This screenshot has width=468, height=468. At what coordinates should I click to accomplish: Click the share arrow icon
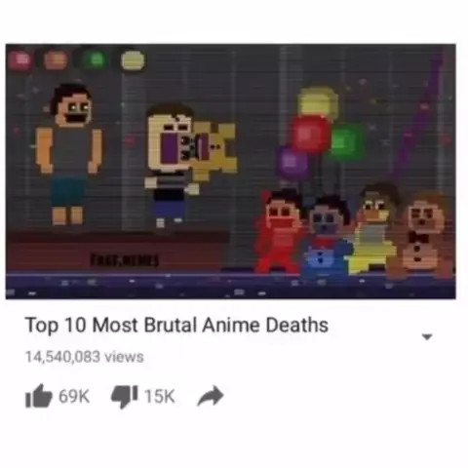pos(211,396)
